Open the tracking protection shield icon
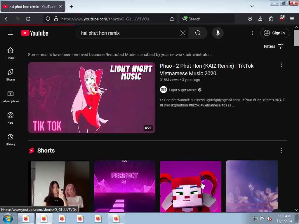The width and height of the screenshot is (299, 224). (48, 19)
